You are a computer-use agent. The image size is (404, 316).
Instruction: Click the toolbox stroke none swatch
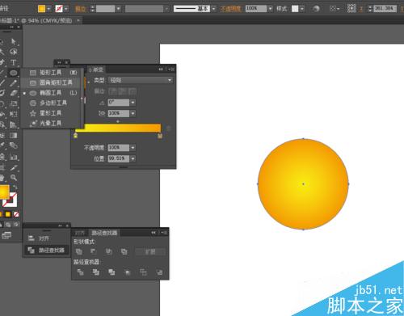(11, 200)
